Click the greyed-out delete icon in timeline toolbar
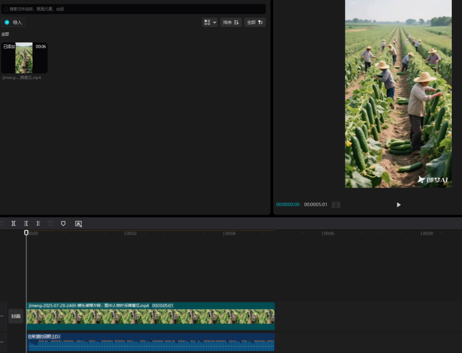The width and height of the screenshot is (462, 353). click(51, 224)
